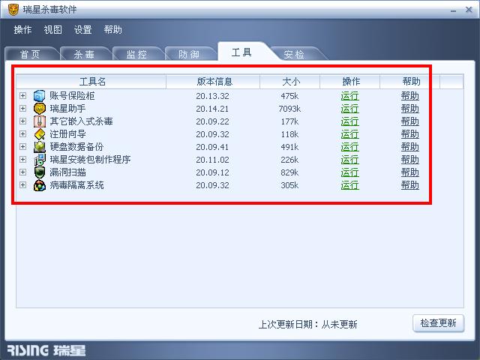The image size is (480, 360).
Task: Select the 漏洞扫描 tool name
Action: pos(67,172)
